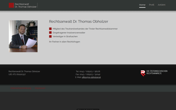Select the heading Rechtsanwalt Dr. Thomas Obholzer
The height and width of the screenshot is (110, 176).
[79, 21]
